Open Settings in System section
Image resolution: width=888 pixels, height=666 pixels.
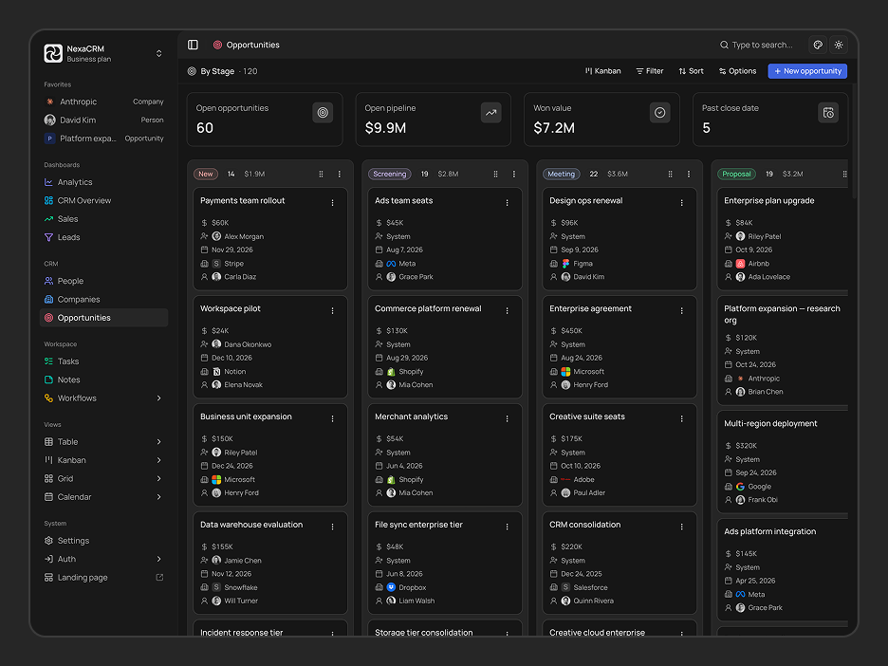(x=103, y=541)
